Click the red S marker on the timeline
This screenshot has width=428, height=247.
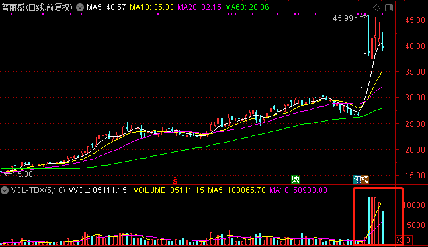pyautogui.click(x=175, y=180)
